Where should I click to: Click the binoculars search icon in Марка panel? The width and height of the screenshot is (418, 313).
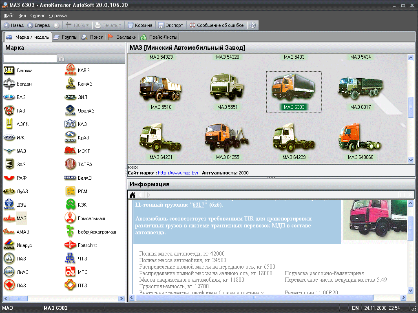61,58
